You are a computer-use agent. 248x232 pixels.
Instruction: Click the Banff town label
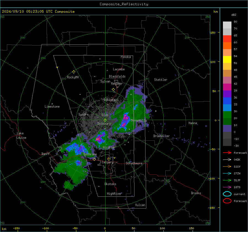click(45, 154)
